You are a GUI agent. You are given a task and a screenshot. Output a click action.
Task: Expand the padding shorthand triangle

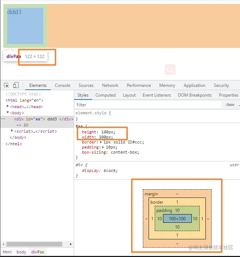[x=103, y=147]
